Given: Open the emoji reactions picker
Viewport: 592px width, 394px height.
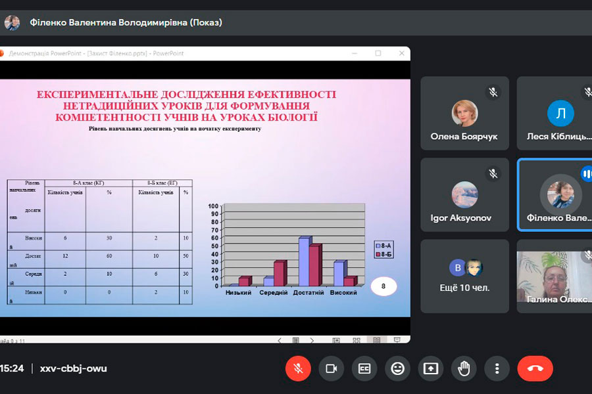Looking at the screenshot, I should pos(397,368).
